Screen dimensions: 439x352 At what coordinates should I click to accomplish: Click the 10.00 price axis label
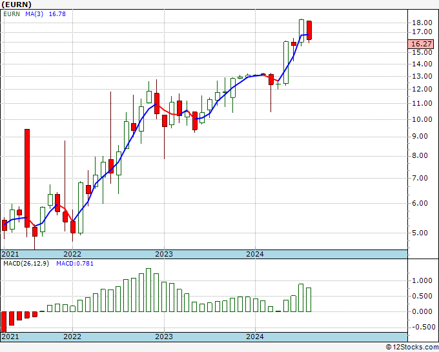click(x=422, y=119)
